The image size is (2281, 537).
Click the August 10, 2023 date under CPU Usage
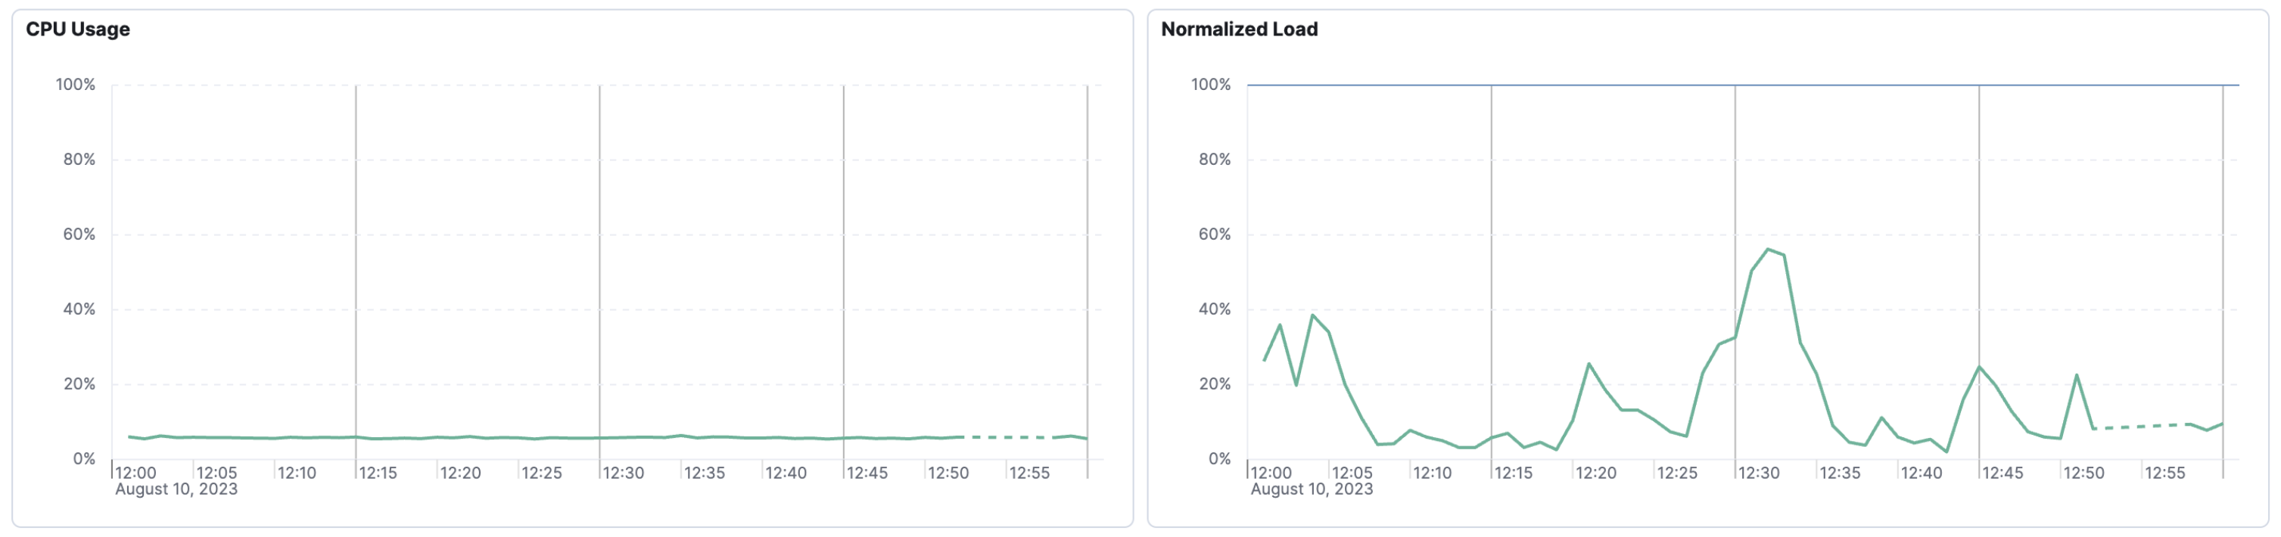coord(176,489)
